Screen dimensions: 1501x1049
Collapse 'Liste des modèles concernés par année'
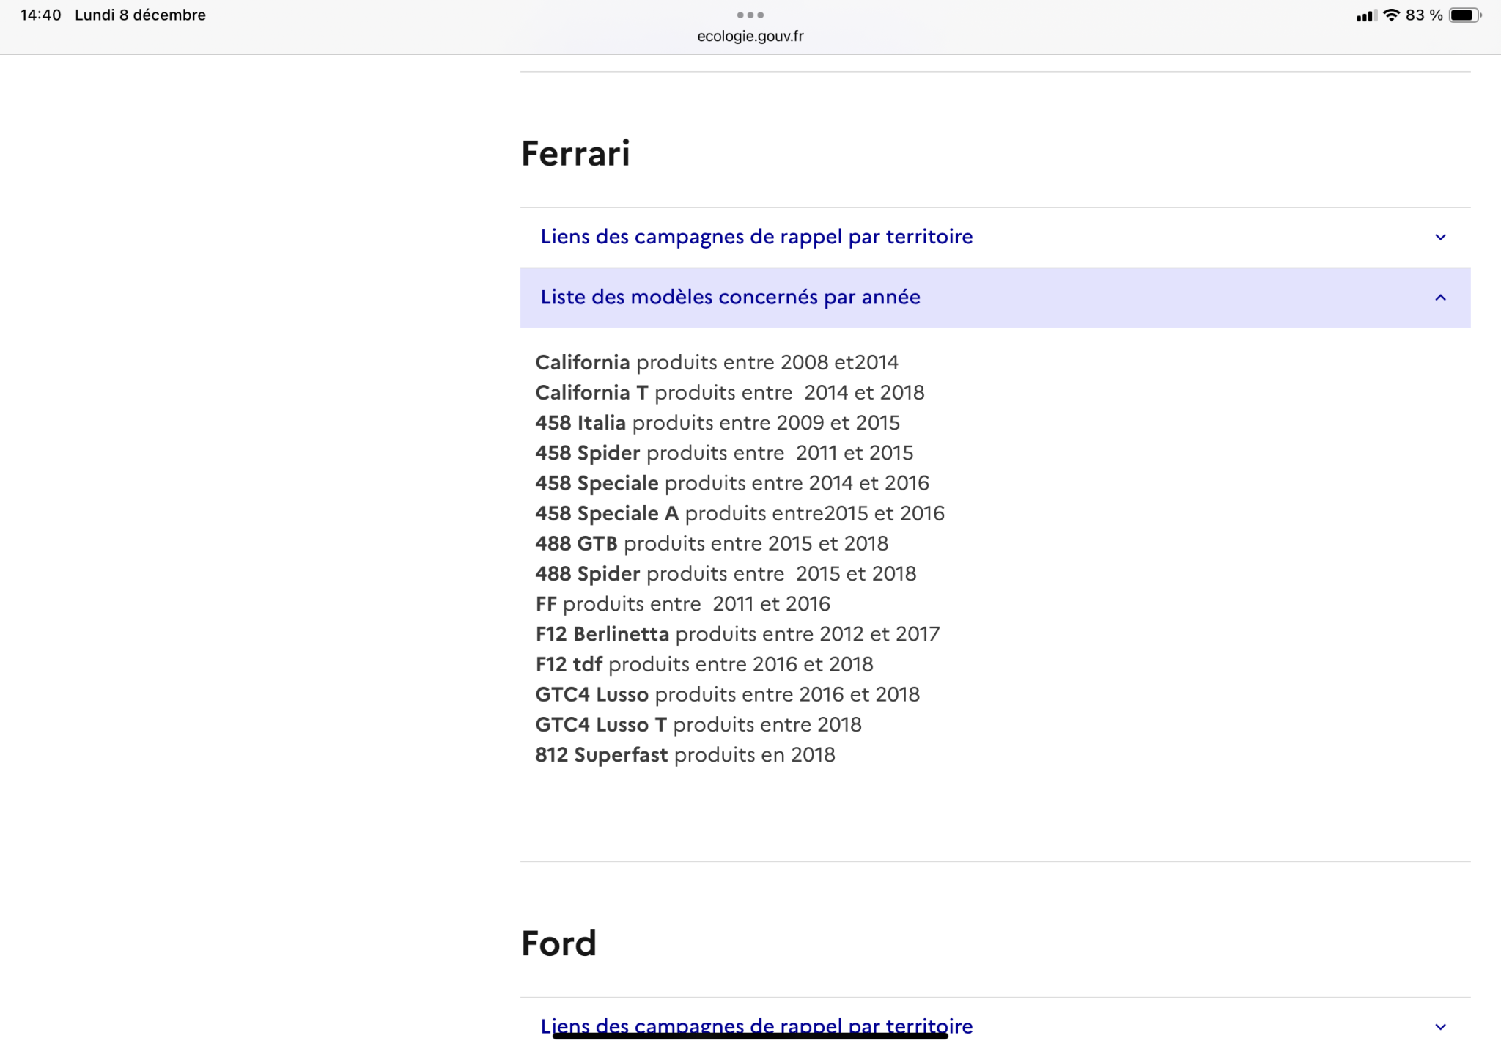[x=995, y=297]
